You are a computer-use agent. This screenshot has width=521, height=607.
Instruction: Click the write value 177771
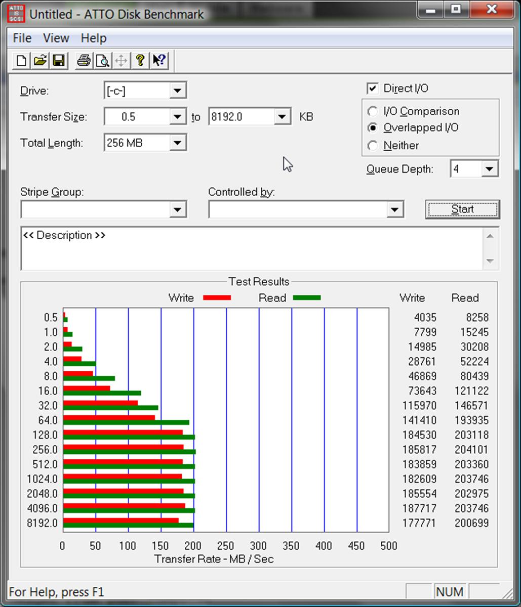(x=419, y=523)
